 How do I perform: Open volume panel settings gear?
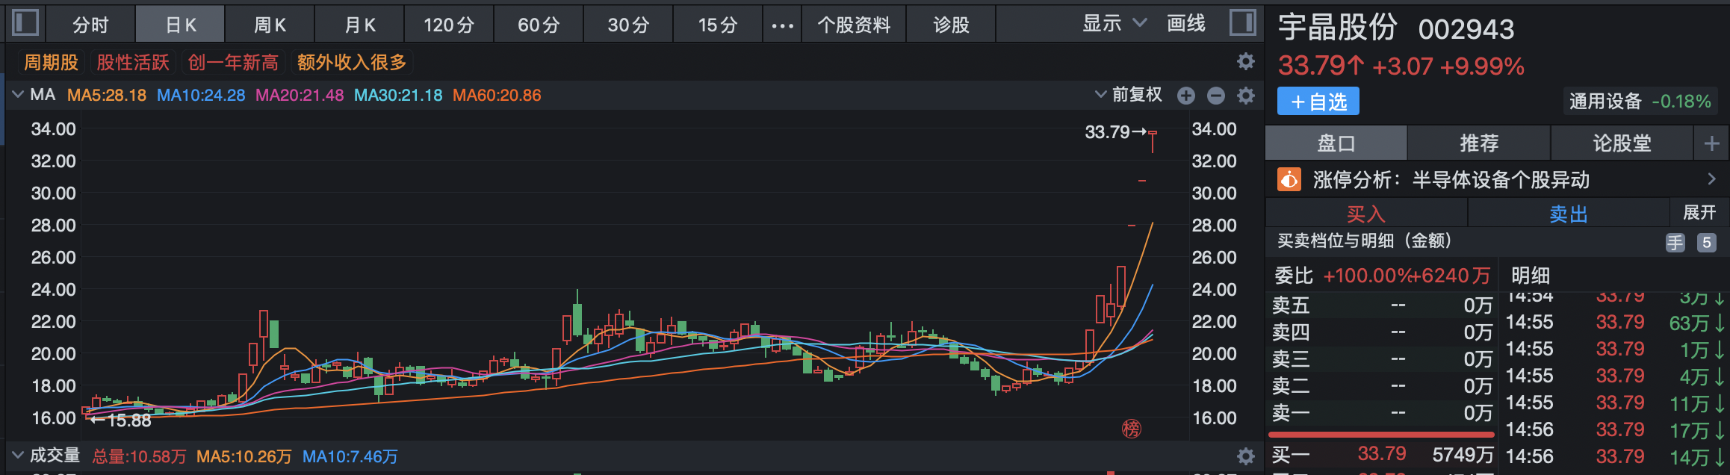tap(1245, 456)
